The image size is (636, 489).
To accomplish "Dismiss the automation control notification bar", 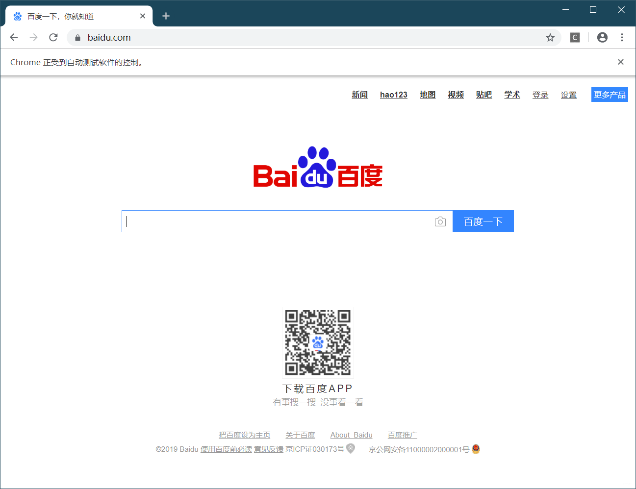I will (620, 62).
